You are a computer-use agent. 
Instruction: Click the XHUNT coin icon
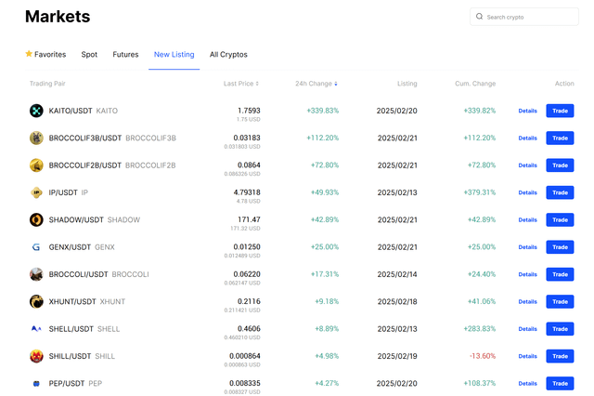[x=36, y=301]
